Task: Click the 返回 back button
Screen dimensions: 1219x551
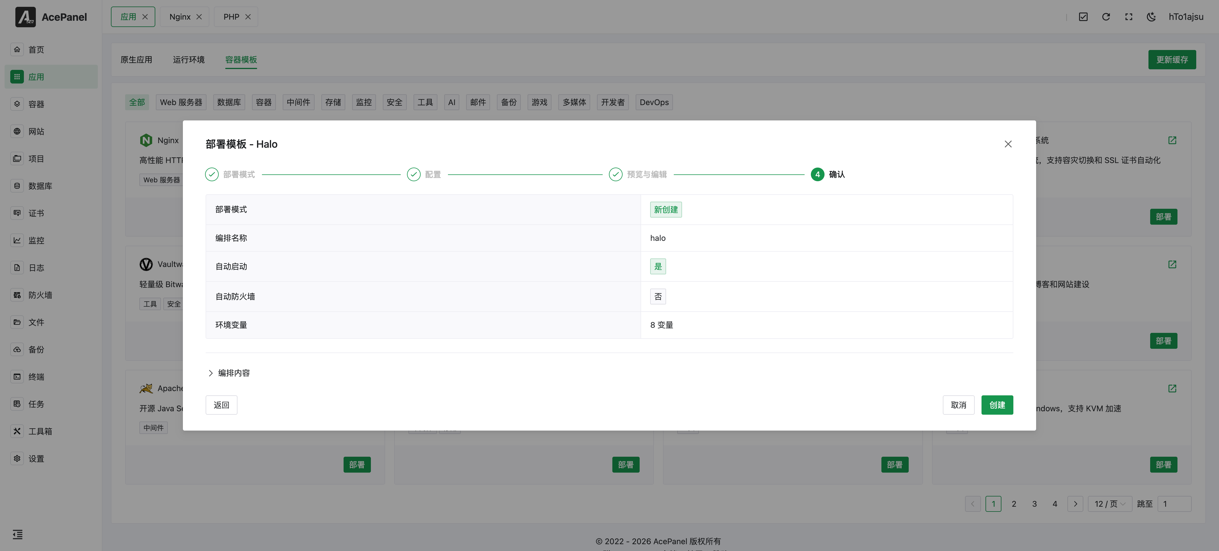Action: tap(221, 405)
